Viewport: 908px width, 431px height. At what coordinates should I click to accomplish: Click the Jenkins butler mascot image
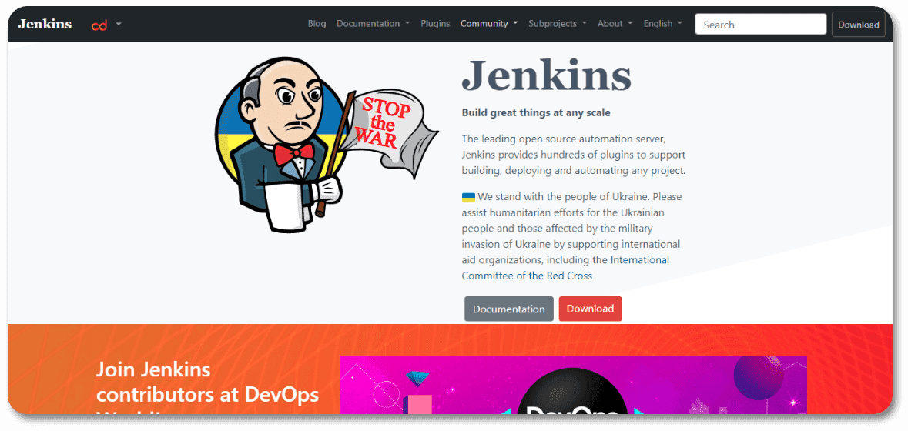[326, 145]
